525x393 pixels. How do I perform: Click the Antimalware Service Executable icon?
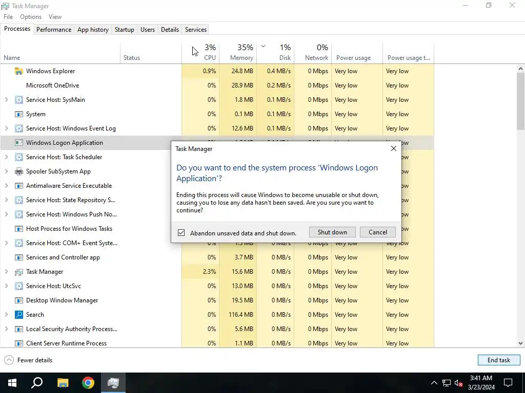19,186
